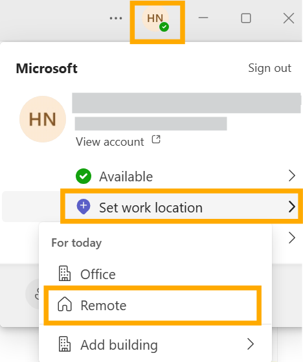
Task: Expand the chevron below Set work location
Action: coord(292,238)
